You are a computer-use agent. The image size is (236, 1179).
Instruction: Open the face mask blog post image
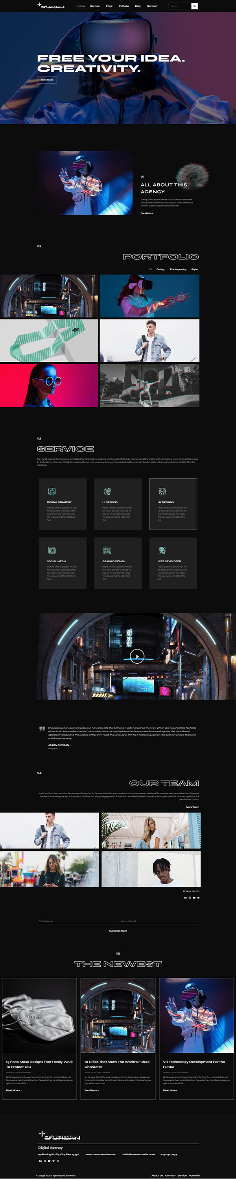pos(39,1016)
